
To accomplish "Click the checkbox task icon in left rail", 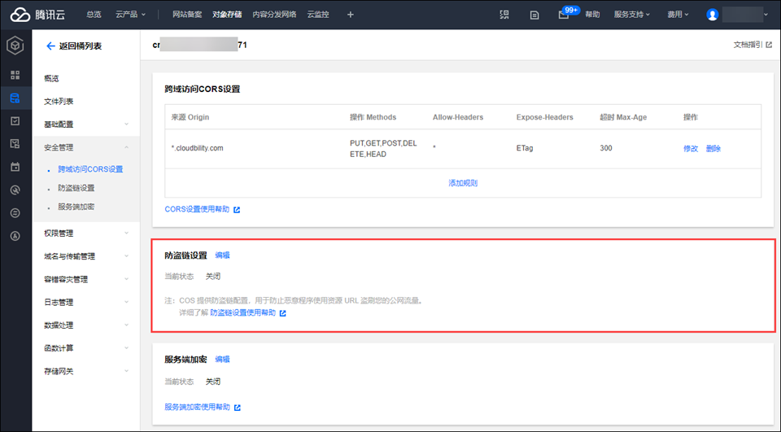I will 15,121.
